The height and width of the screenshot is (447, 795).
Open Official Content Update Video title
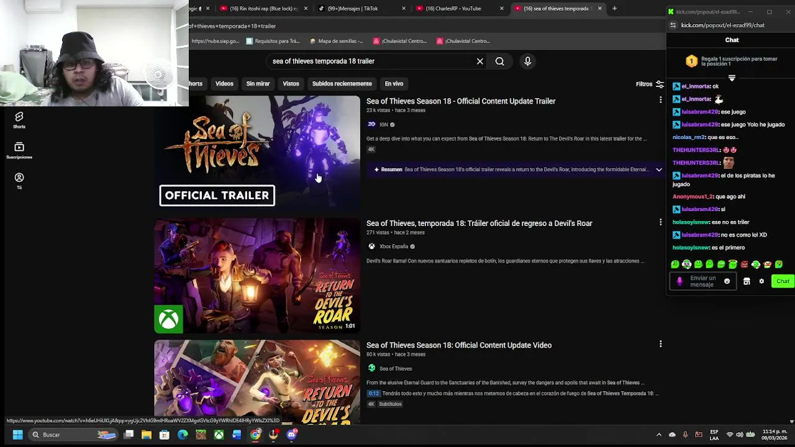(459, 345)
